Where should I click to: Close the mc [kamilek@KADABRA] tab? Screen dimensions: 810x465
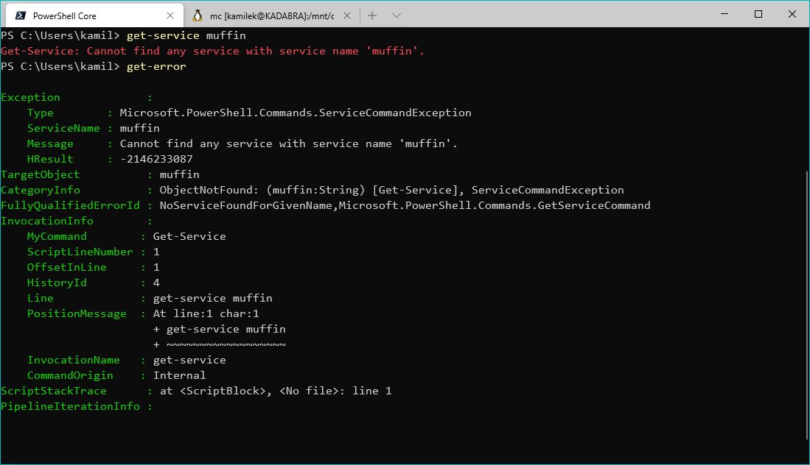[x=347, y=15]
